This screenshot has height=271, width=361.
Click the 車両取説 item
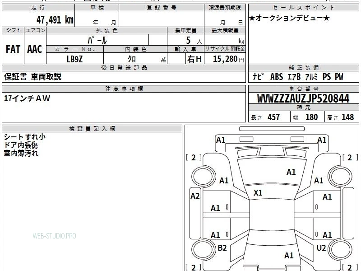[x=46, y=76]
